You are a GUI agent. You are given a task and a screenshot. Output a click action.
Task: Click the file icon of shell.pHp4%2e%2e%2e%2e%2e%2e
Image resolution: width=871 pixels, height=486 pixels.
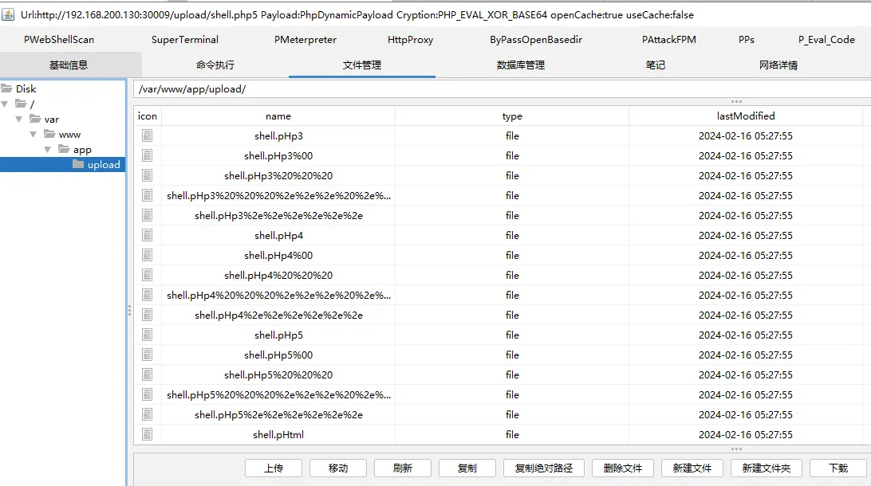point(147,316)
